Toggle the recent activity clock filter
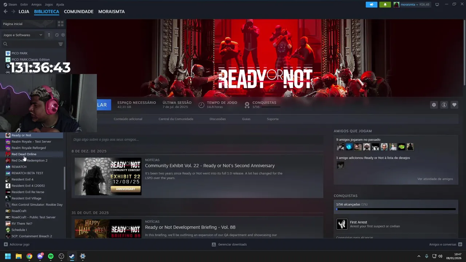The image size is (466, 262). pos(57,35)
